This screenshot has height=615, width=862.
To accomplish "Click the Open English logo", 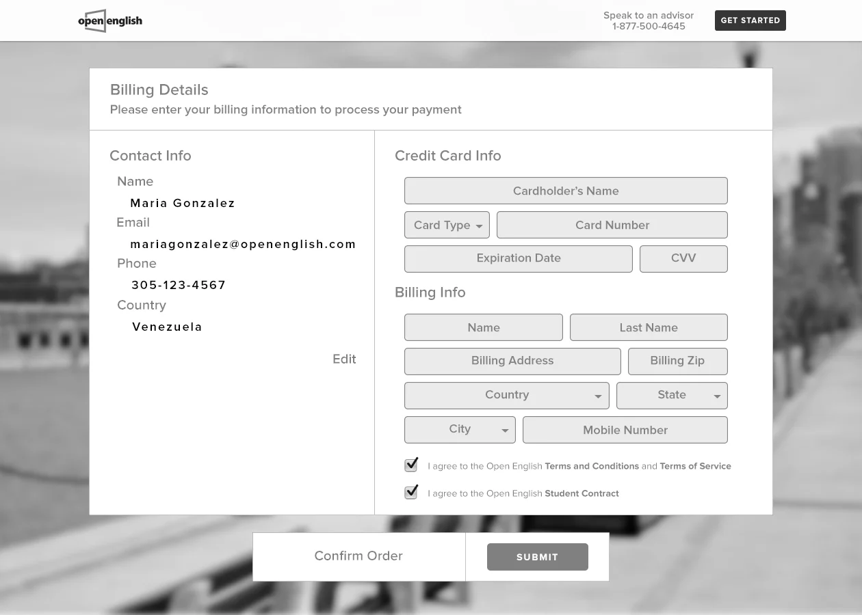I will coord(109,20).
